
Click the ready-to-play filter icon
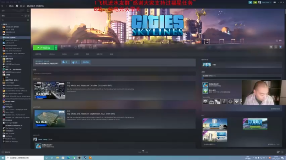click(29, 16)
